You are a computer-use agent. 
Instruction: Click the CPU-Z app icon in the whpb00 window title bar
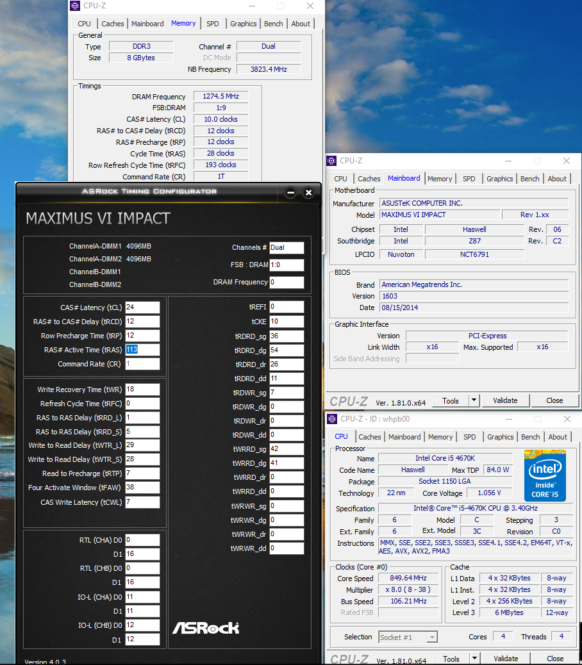pos(332,418)
